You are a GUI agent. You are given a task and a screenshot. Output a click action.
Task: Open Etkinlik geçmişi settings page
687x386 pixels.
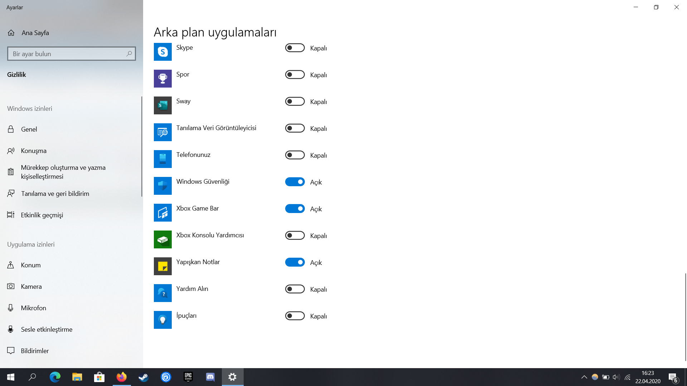42,215
